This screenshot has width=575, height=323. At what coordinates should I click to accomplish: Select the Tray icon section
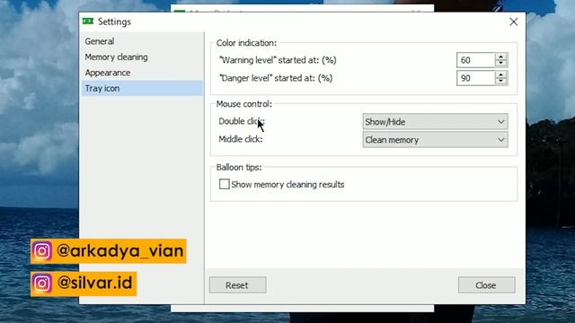pyautogui.click(x=142, y=88)
